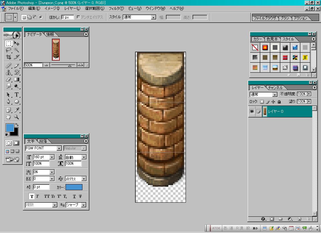This screenshot has width=321, height=233.
Task: Hide レイヤー 0 with eye icon
Action: 252,111
